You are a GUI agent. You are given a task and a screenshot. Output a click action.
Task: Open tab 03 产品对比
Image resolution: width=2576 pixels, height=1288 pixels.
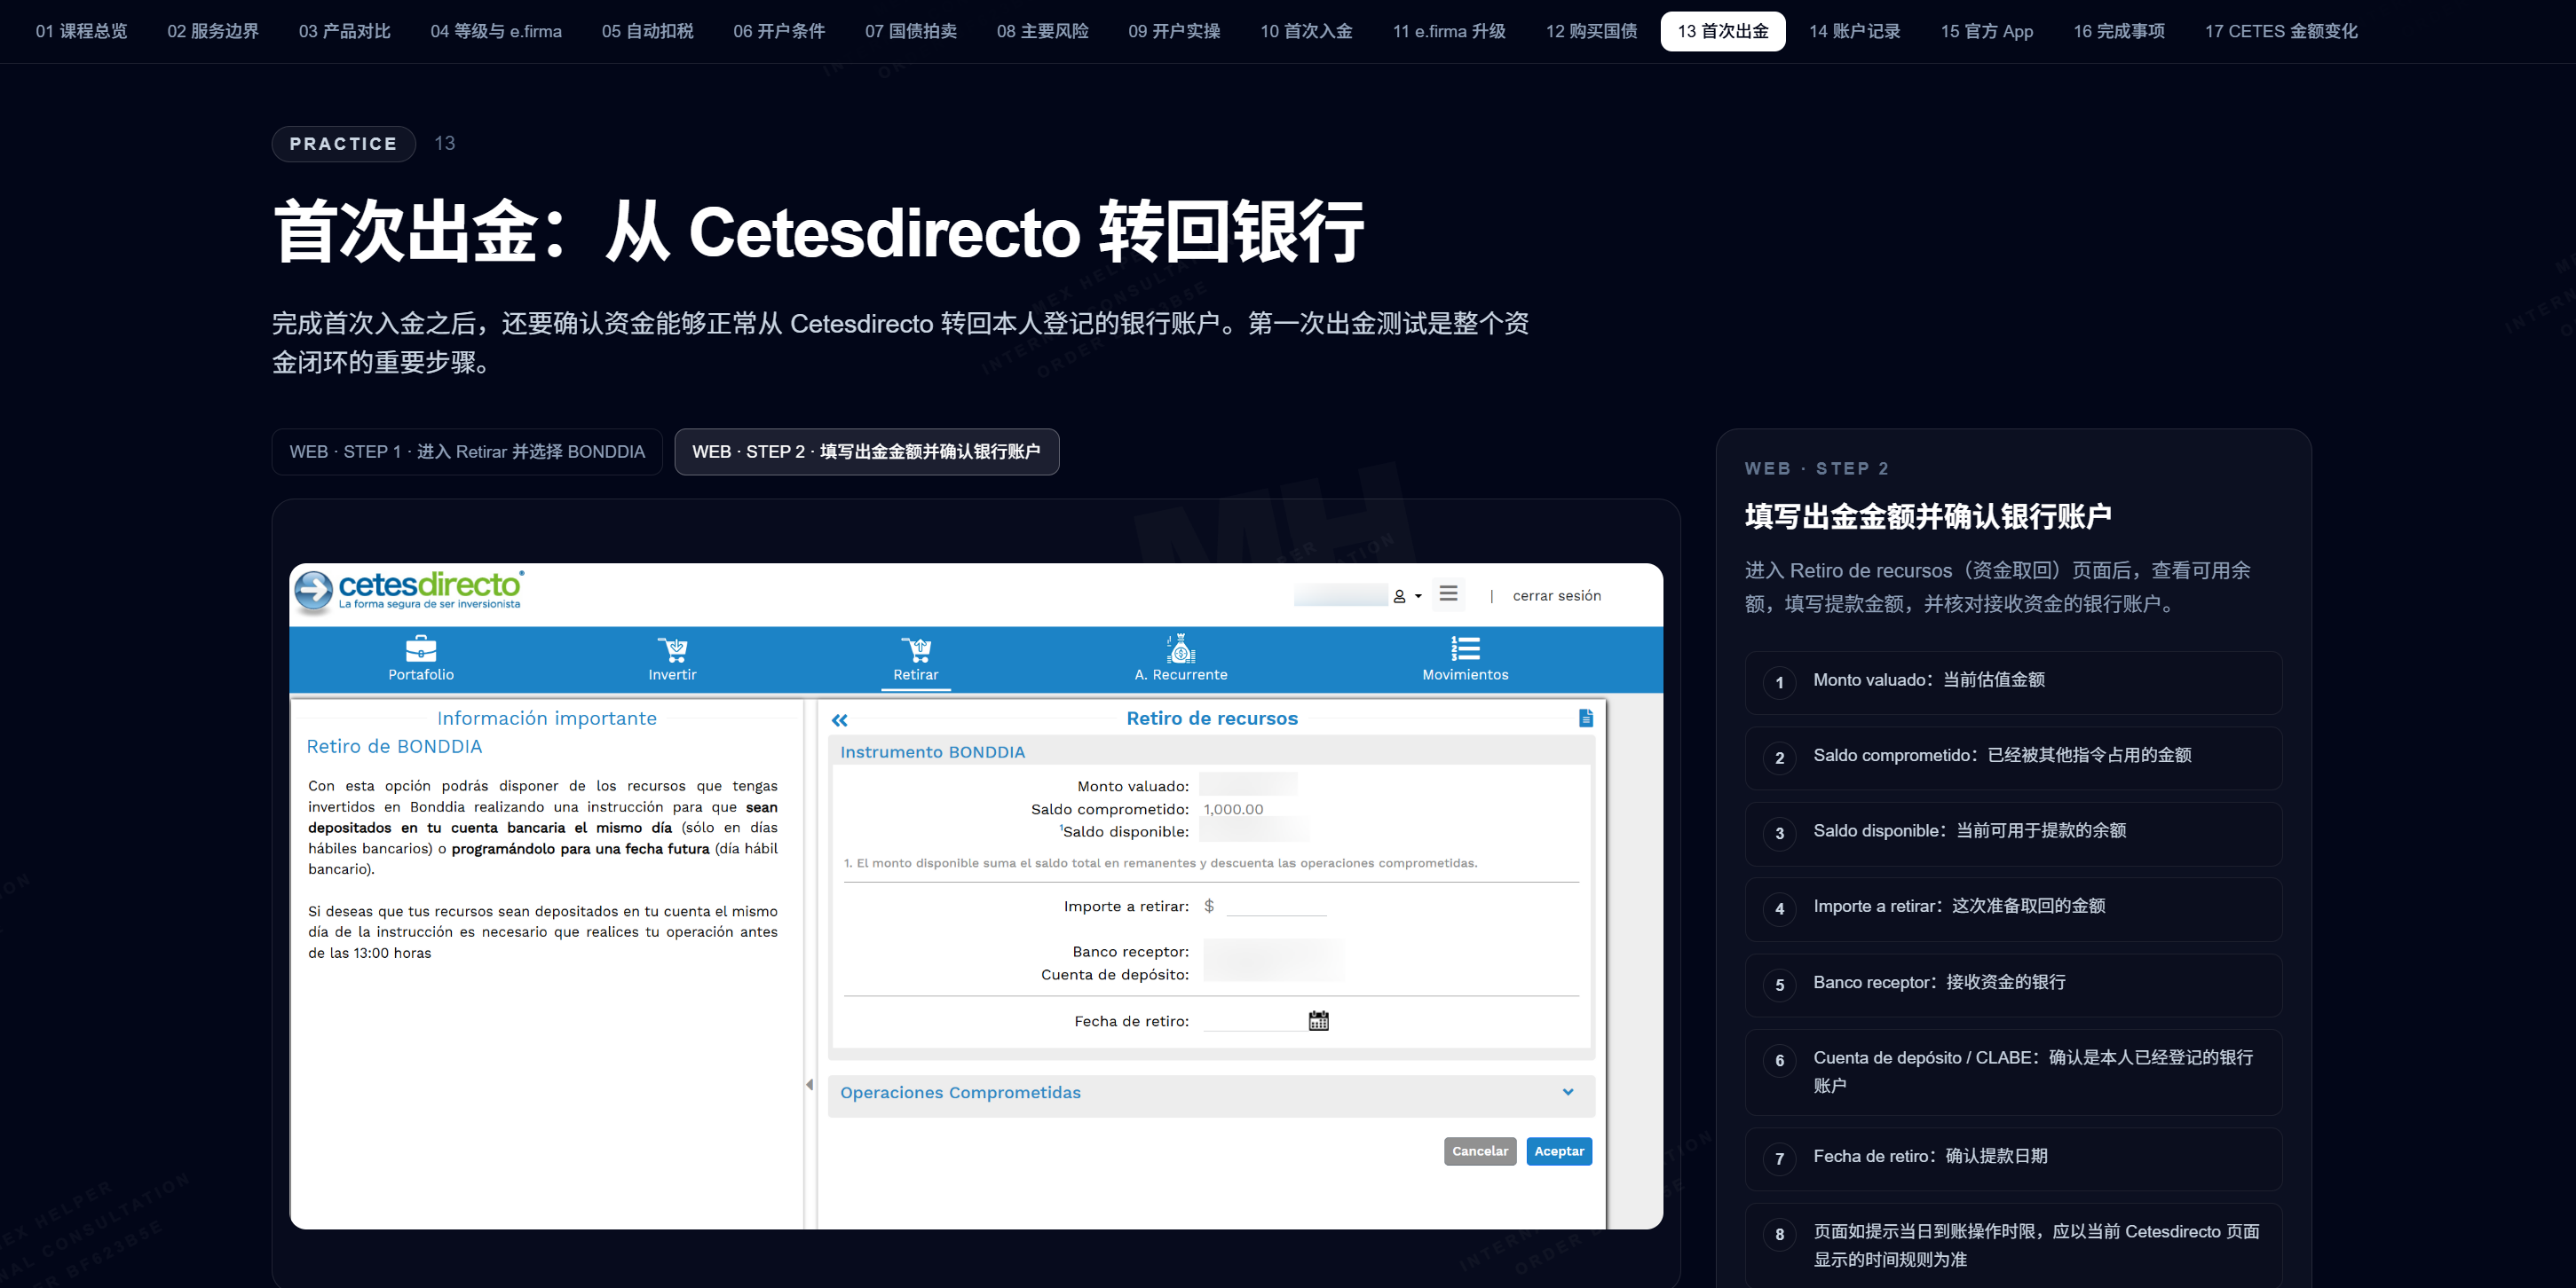tap(345, 31)
